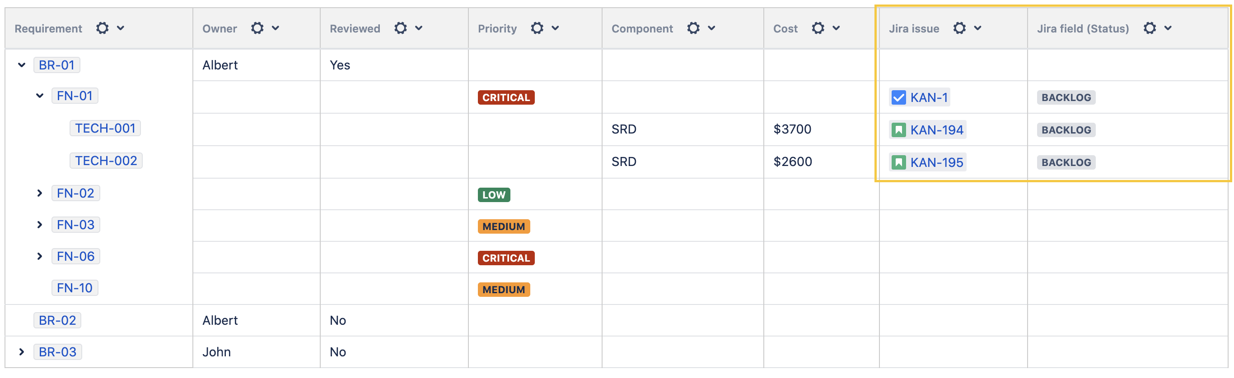
Task: Collapse the FN-01 child rows
Action: coord(40,96)
